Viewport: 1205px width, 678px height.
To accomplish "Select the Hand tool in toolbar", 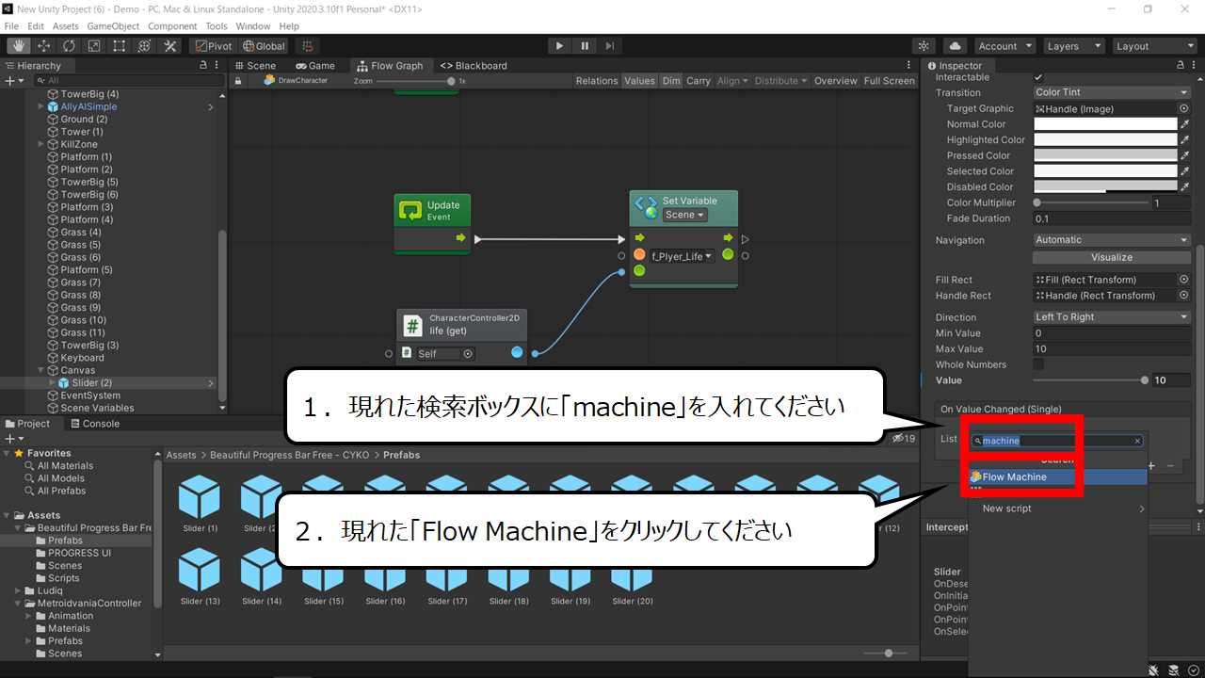I will [18, 45].
